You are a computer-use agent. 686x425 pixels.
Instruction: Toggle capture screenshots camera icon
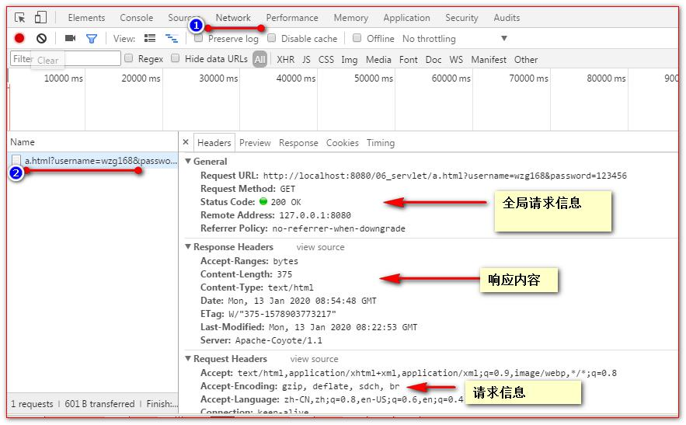pyautogui.click(x=70, y=39)
